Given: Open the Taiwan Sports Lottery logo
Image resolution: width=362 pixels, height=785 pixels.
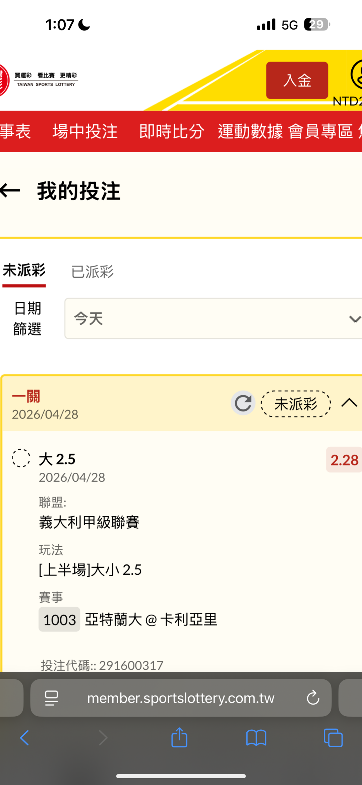Looking at the screenshot, I should (x=39, y=80).
